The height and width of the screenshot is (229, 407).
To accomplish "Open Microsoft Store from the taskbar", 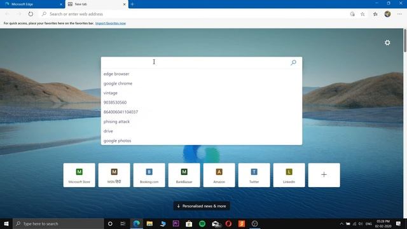I will click(189, 223).
